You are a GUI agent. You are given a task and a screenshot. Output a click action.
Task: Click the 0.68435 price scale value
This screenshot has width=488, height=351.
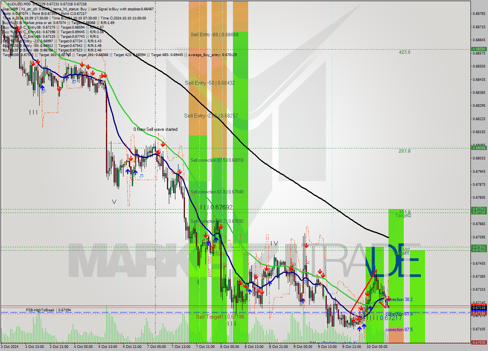[x=479, y=79]
